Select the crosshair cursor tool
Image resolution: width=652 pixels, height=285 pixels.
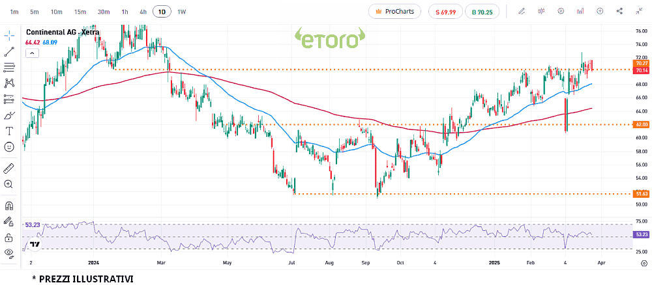point(9,35)
